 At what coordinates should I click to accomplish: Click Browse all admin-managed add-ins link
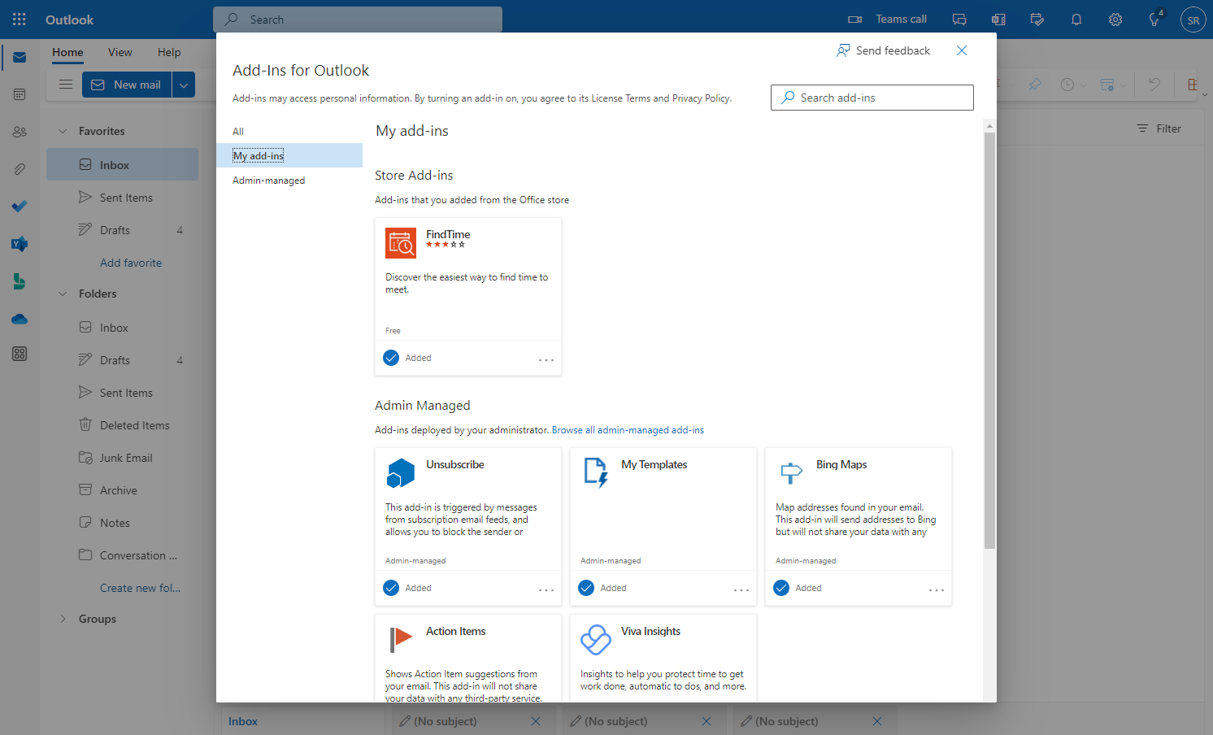tap(628, 430)
